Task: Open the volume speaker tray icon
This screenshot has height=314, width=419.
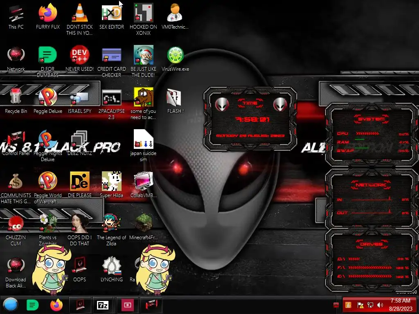Action: (380, 305)
